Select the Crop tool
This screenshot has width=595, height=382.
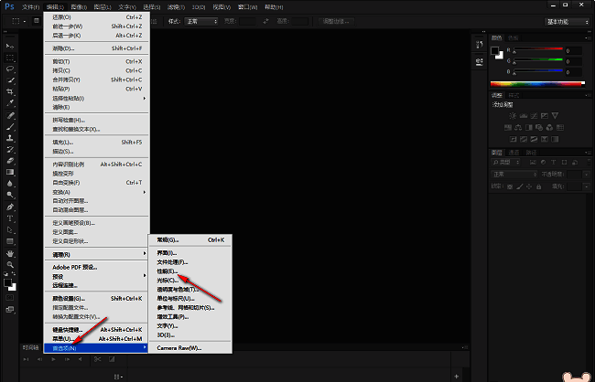click(x=10, y=92)
